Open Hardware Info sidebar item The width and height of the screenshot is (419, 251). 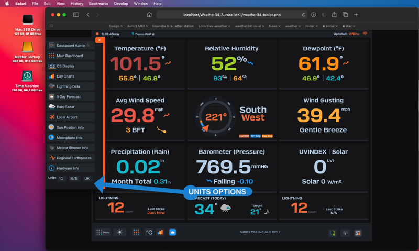[x=71, y=168]
